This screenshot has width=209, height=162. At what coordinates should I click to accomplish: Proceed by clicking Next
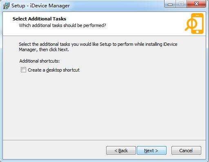coord(151,151)
